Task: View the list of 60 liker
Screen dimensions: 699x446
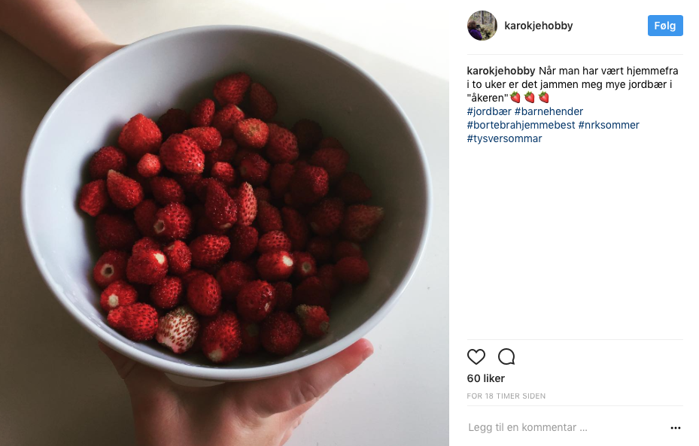Action: (486, 378)
